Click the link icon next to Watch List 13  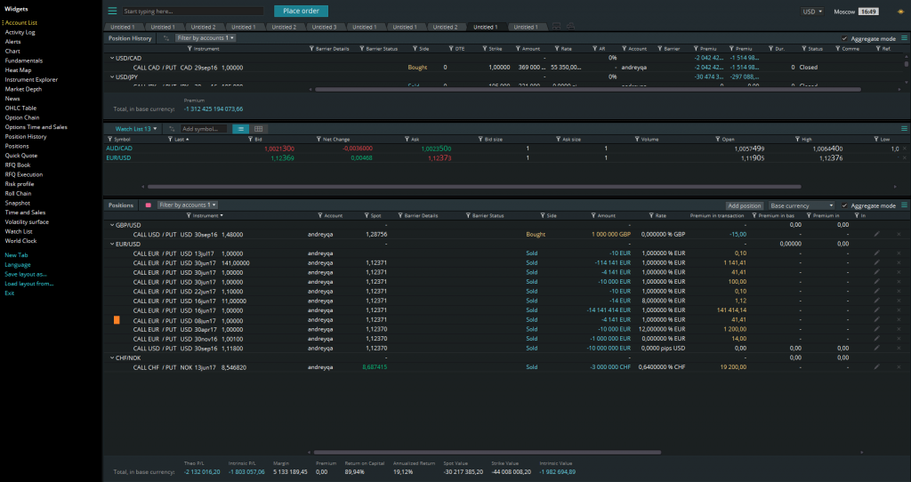(x=172, y=129)
